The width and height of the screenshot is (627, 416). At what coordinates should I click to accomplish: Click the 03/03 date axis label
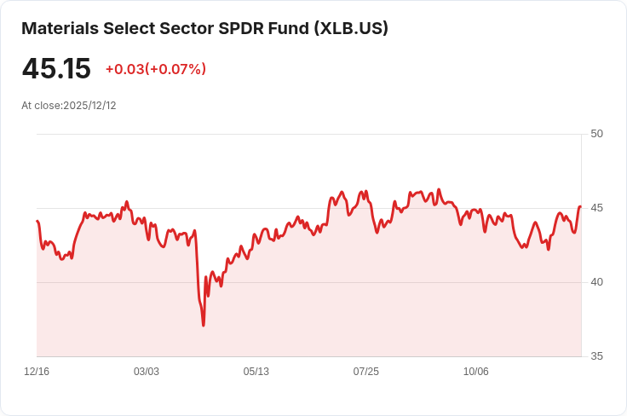(147, 372)
